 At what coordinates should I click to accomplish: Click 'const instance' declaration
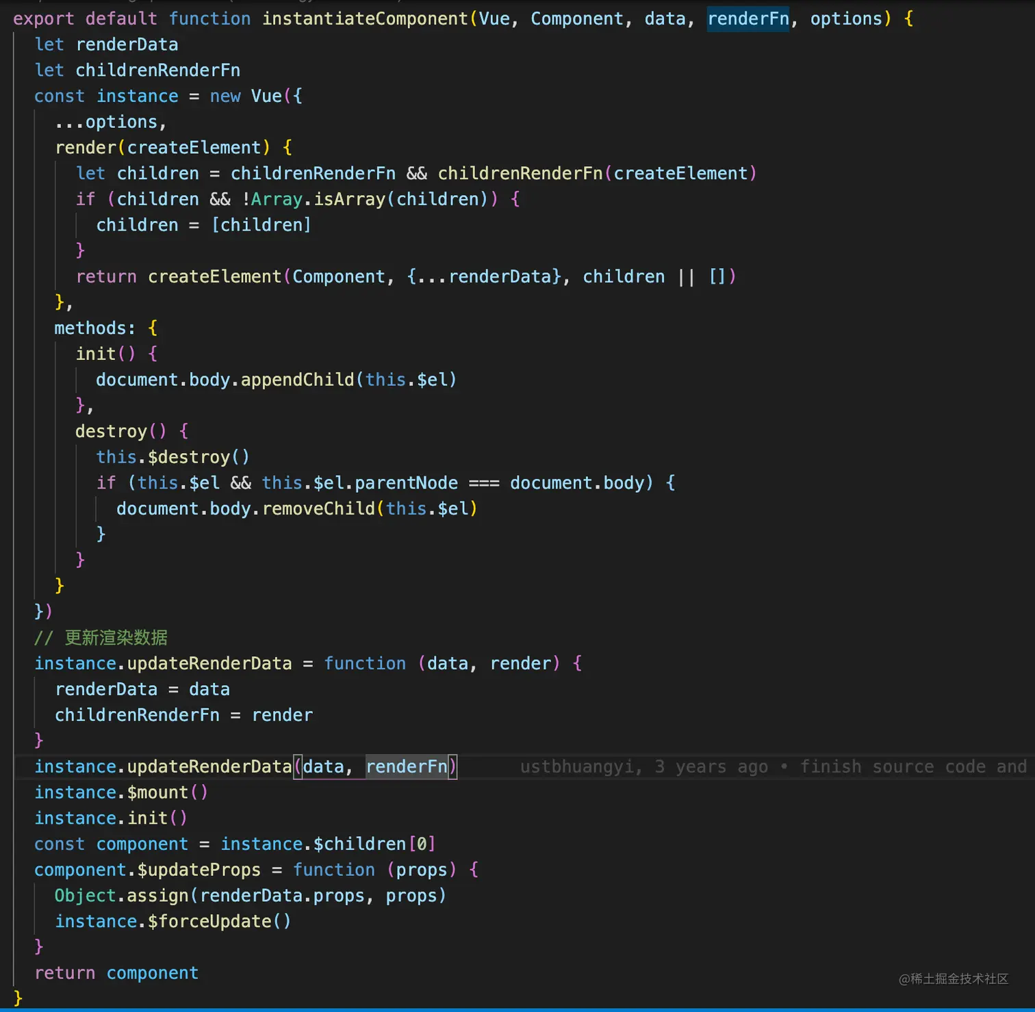coord(106,96)
